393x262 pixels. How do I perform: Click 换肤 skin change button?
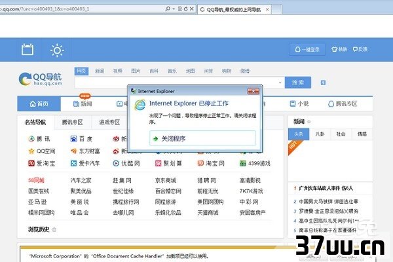point(339,49)
